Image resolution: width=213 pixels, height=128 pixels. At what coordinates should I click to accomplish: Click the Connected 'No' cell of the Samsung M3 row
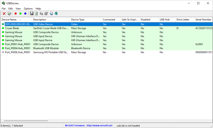click(104, 52)
